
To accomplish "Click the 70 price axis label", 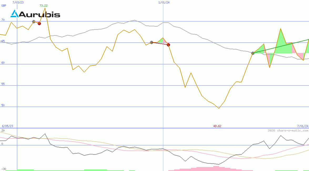I will tap(3, 20).
